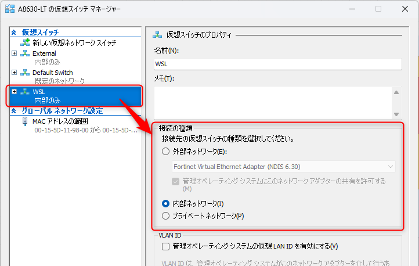Close the 仮想スイッチ マネージャー window
This screenshot has width=419, height=266.
405,9
